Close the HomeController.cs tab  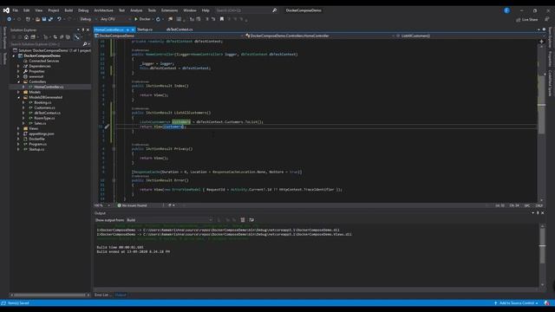click(133, 29)
